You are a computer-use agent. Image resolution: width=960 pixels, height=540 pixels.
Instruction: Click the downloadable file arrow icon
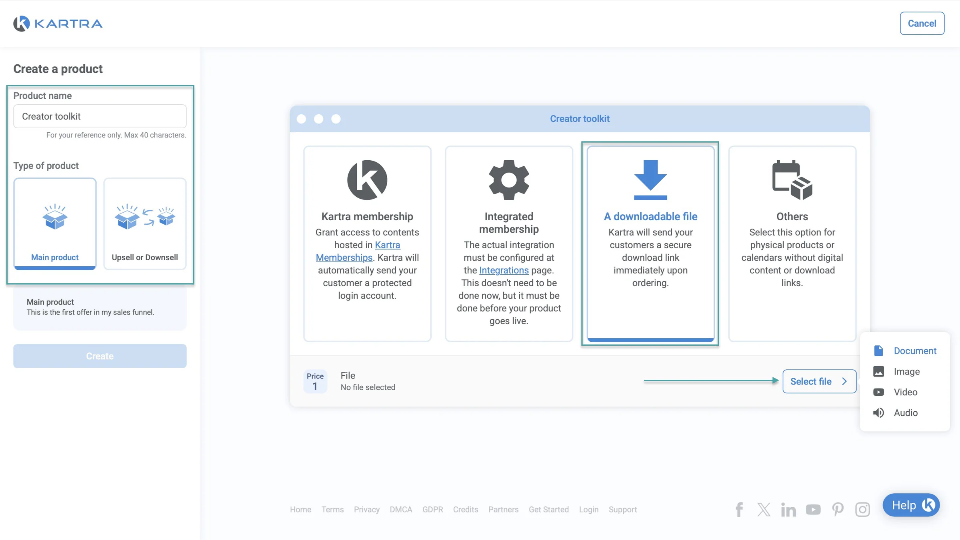pos(650,180)
